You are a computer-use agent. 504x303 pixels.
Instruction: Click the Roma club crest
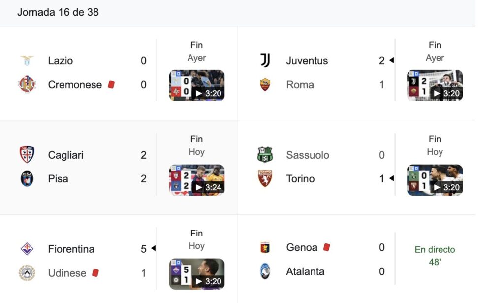265,85
